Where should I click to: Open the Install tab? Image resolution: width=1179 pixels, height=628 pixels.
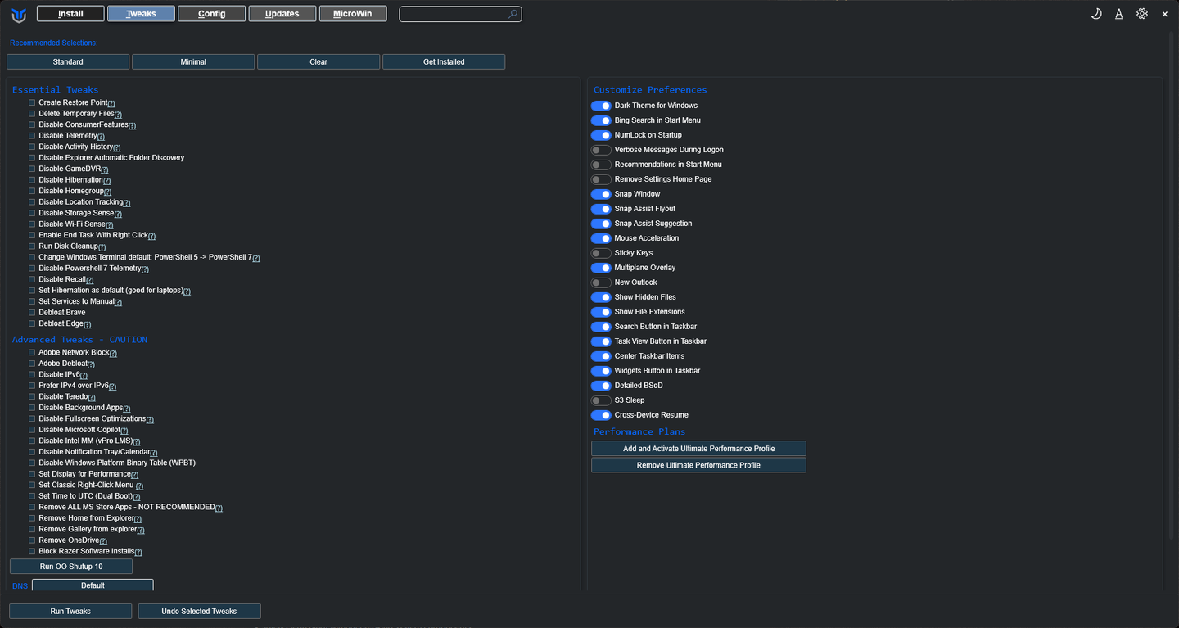click(70, 14)
